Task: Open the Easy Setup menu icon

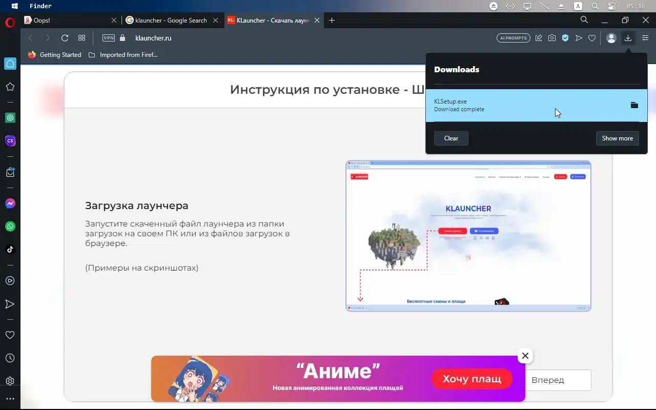Action: (645, 38)
